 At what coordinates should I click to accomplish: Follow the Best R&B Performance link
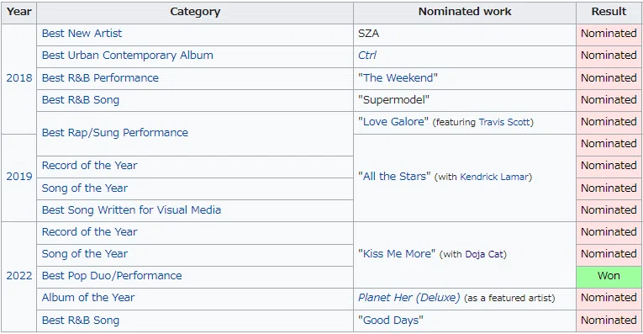point(100,78)
